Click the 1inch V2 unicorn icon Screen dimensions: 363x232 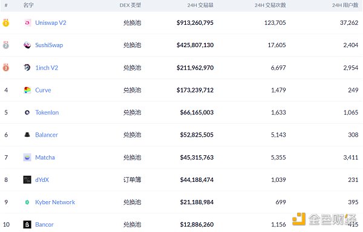(x=27, y=68)
